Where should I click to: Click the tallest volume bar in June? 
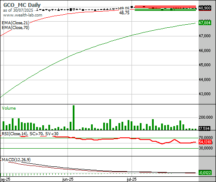(74, 117)
